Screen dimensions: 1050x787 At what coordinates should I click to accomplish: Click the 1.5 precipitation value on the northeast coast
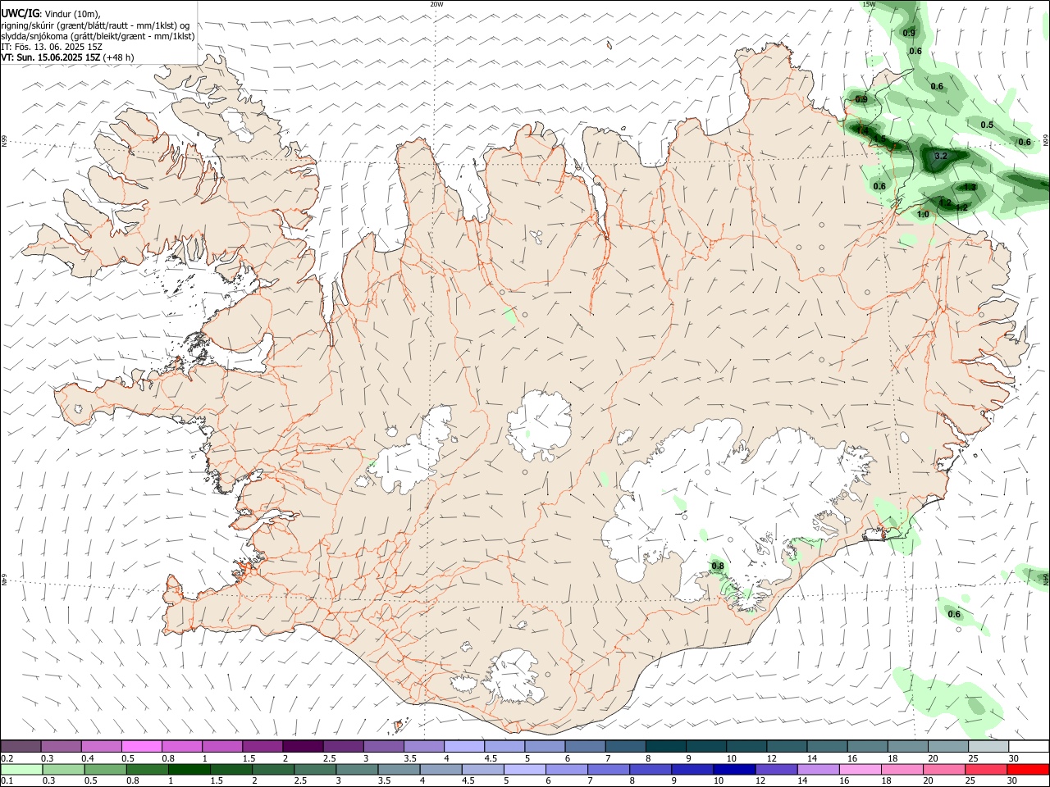point(879,139)
